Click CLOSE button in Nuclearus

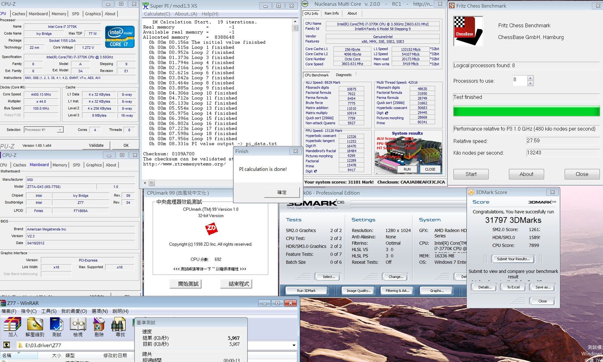click(430, 169)
